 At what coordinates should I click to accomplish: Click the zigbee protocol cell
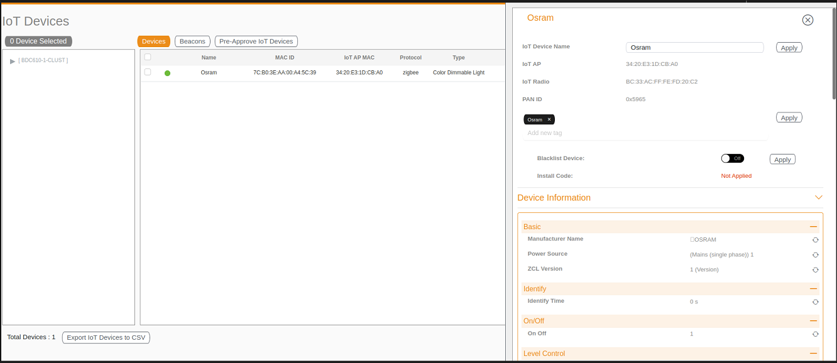pos(411,73)
